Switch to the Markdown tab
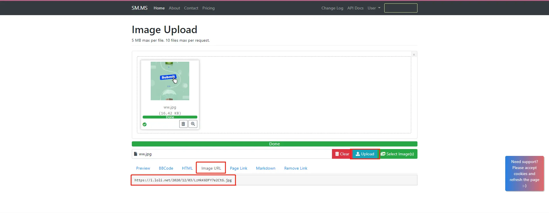The width and height of the screenshot is (549, 213). (x=266, y=168)
